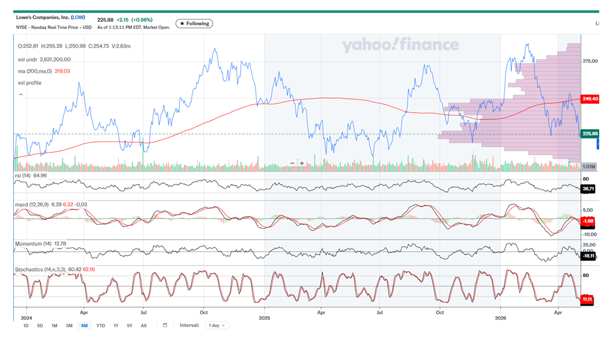Click the ma (200,ma,0) indicator label

tap(35, 71)
